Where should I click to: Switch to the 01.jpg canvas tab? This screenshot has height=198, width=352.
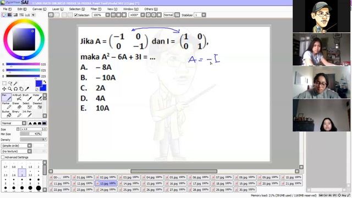pos(83,177)
